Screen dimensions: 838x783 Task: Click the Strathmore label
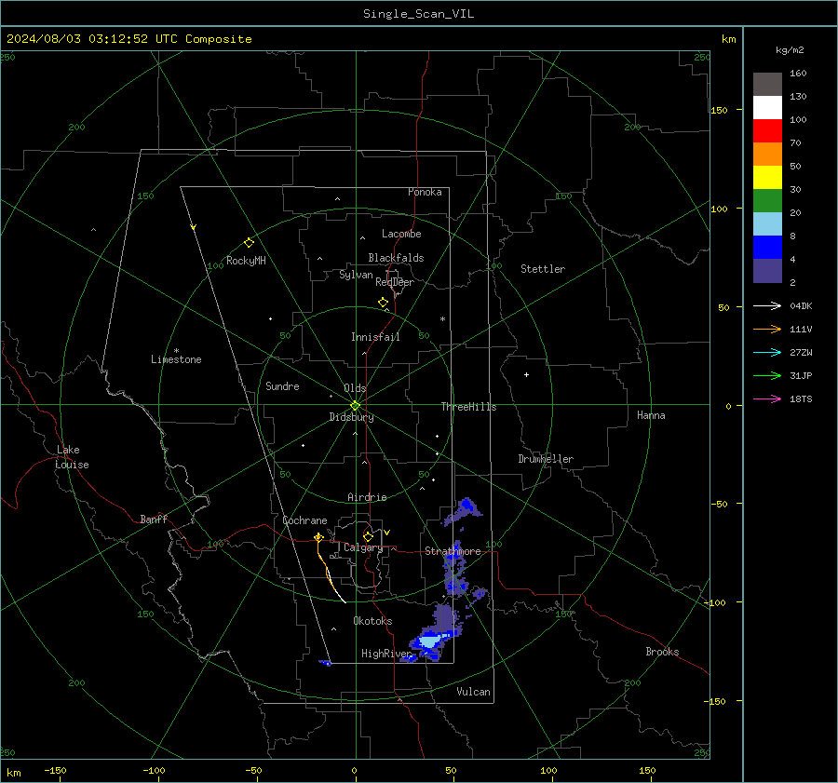(x=453, y=551)
